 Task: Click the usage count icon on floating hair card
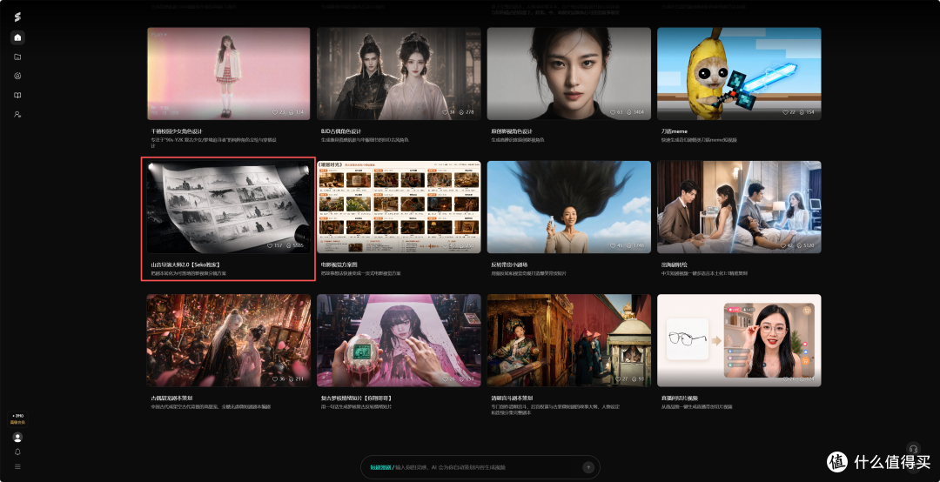point(630,245)
